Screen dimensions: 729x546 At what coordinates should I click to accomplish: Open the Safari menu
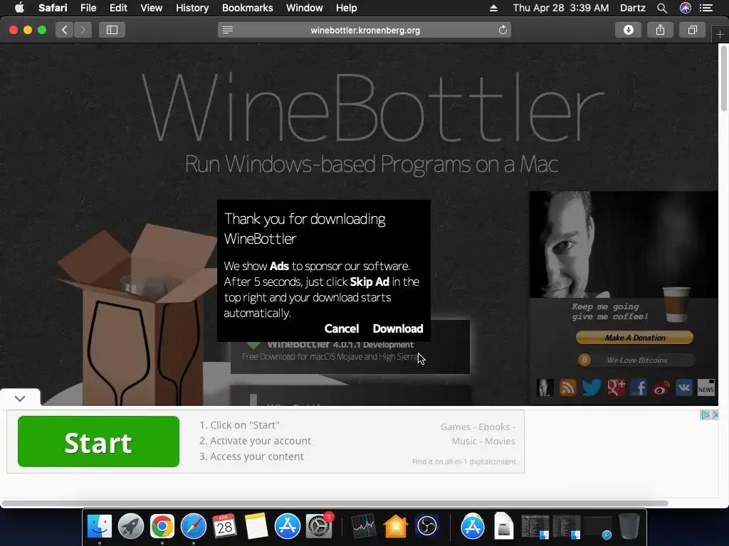(x=53, y=8)
